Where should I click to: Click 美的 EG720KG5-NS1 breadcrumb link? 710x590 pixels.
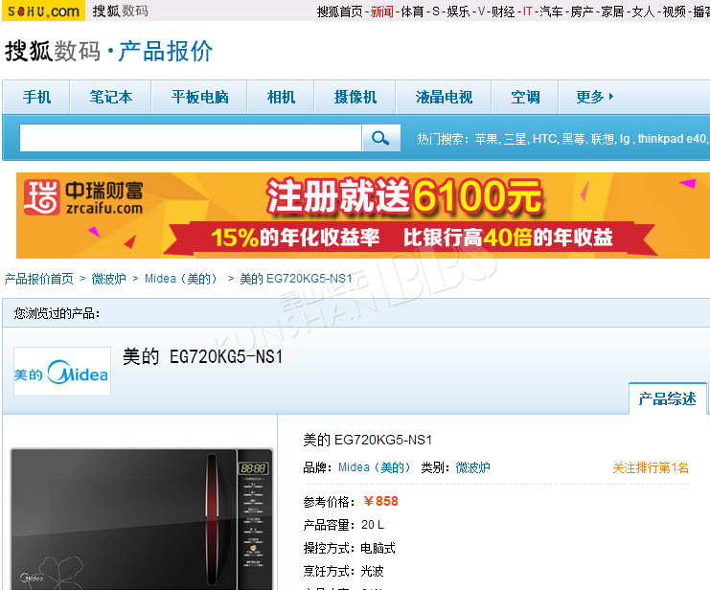pos(296,279)
